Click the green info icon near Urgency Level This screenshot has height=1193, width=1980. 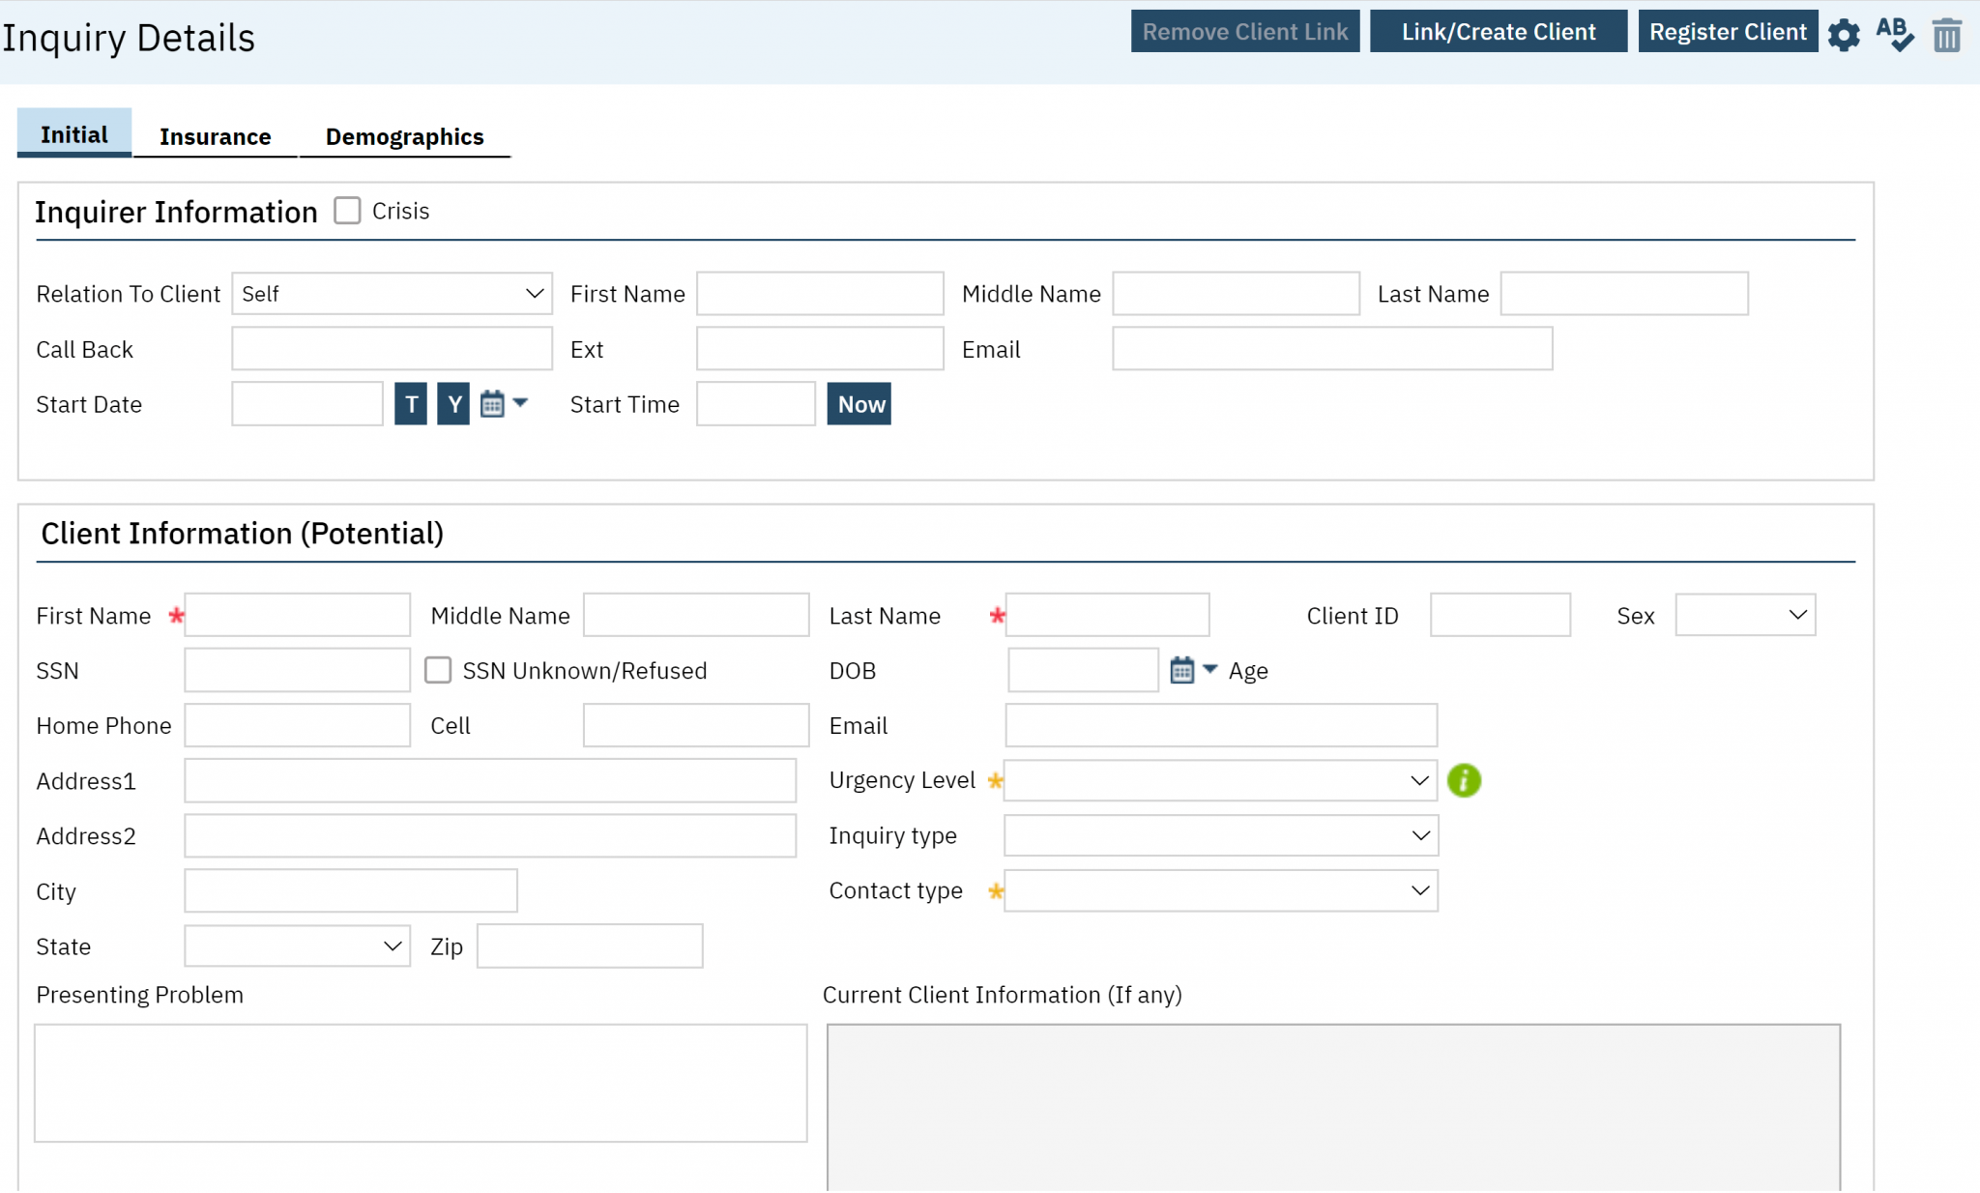click(1464, 780)
